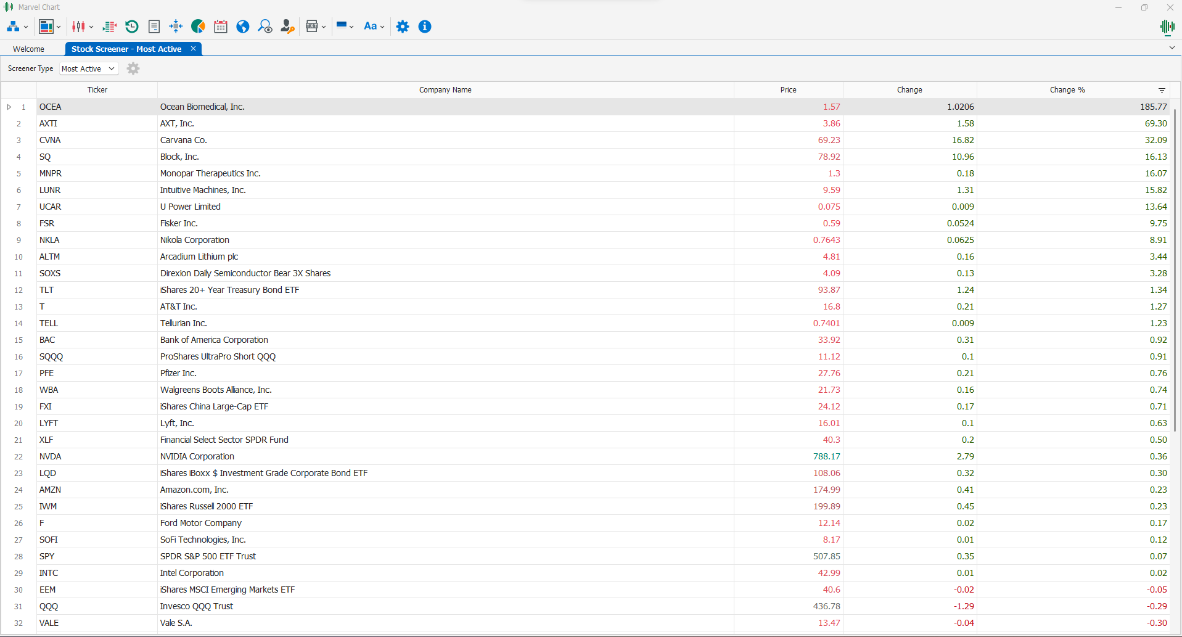Screen dimensions: 1182x637
Task: Click the Arcadium Lithium plc cell
Action: [446, 257]
